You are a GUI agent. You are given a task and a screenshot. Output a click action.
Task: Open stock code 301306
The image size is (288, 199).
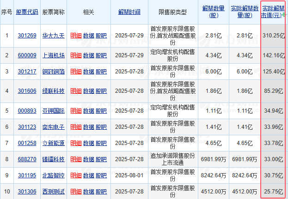coord(27,191)
